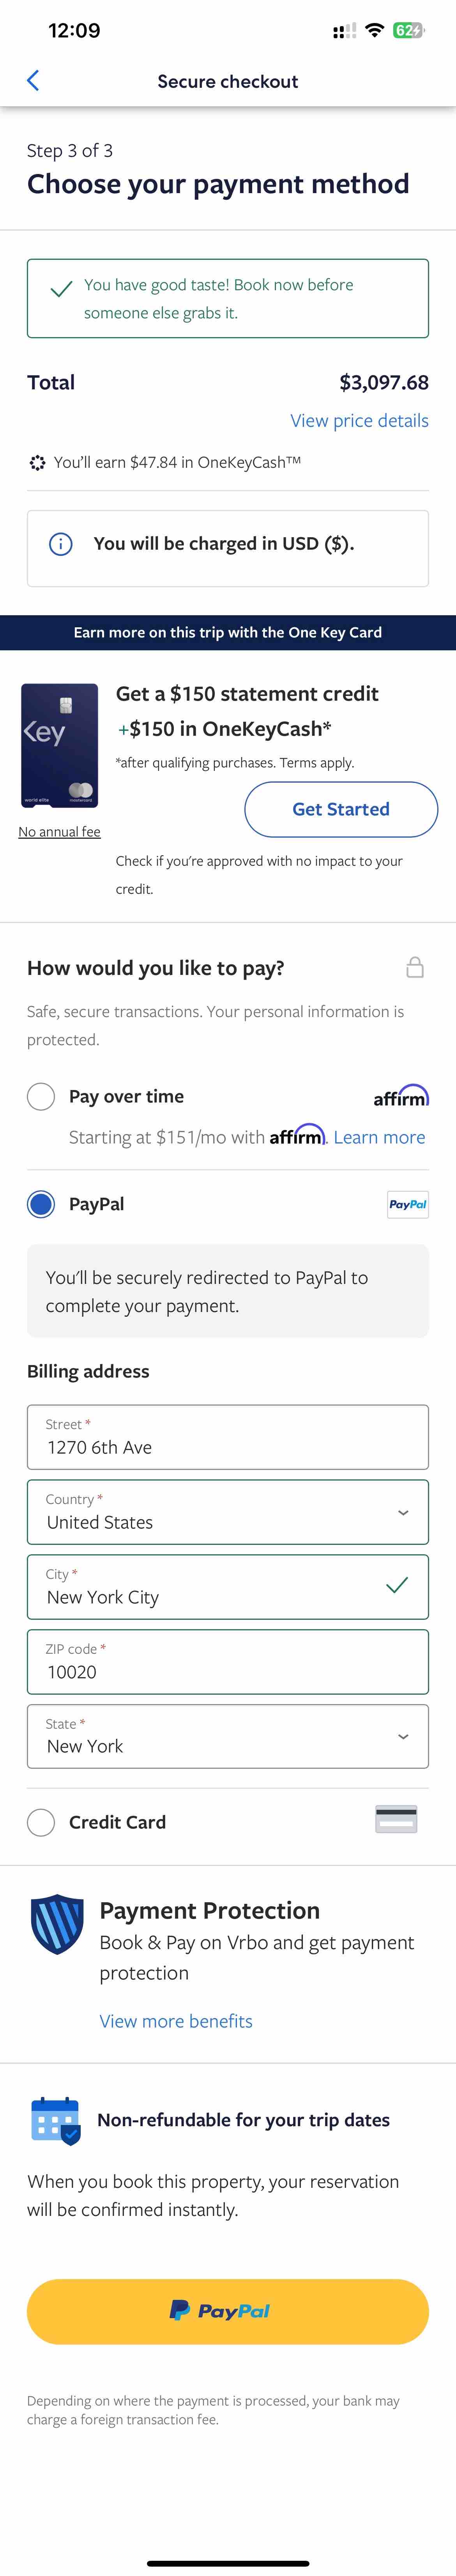This screenshot has width=456, height=2576.
Task: Tap the PayPal logo badge
Action: (408, 1204)
